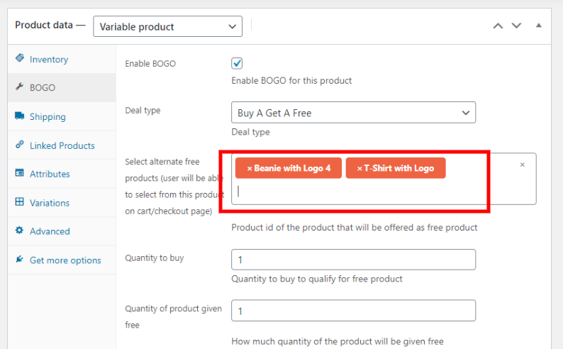Remove T-Shirt with Logo tag

(x=359, y=169)
